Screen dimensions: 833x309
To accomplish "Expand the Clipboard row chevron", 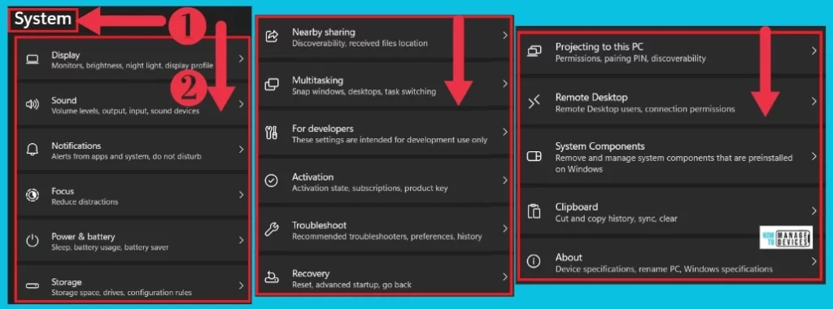I will [813, 211].
